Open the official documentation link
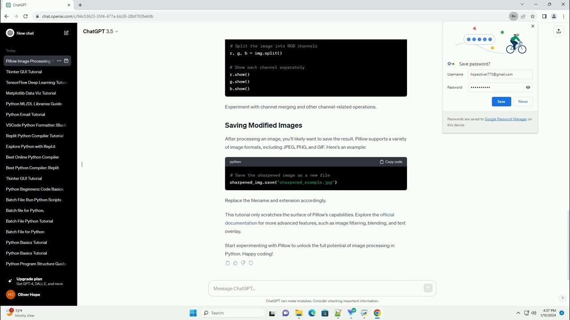 (x=309, y=219)
